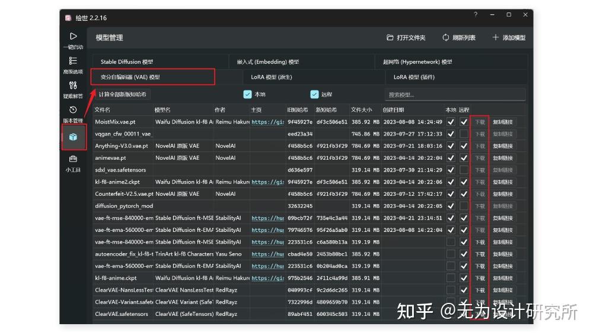593x336 pixels.
Task: Toggle the local filter checkbox
Action: (247, 94)
